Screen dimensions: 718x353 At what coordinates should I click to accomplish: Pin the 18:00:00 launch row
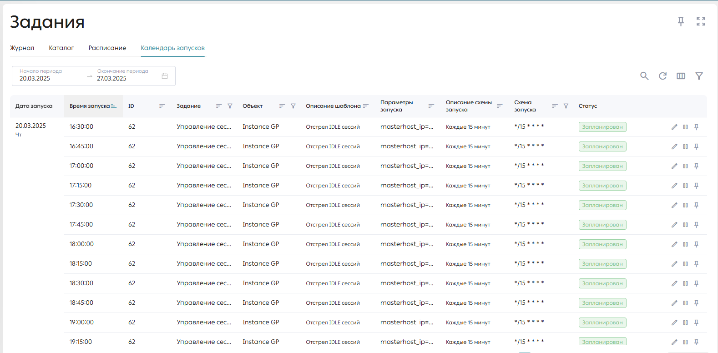(x=696, y=244)
